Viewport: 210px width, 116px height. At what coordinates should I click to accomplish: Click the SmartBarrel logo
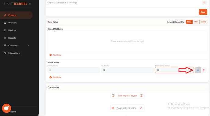(x=16, y=4)
